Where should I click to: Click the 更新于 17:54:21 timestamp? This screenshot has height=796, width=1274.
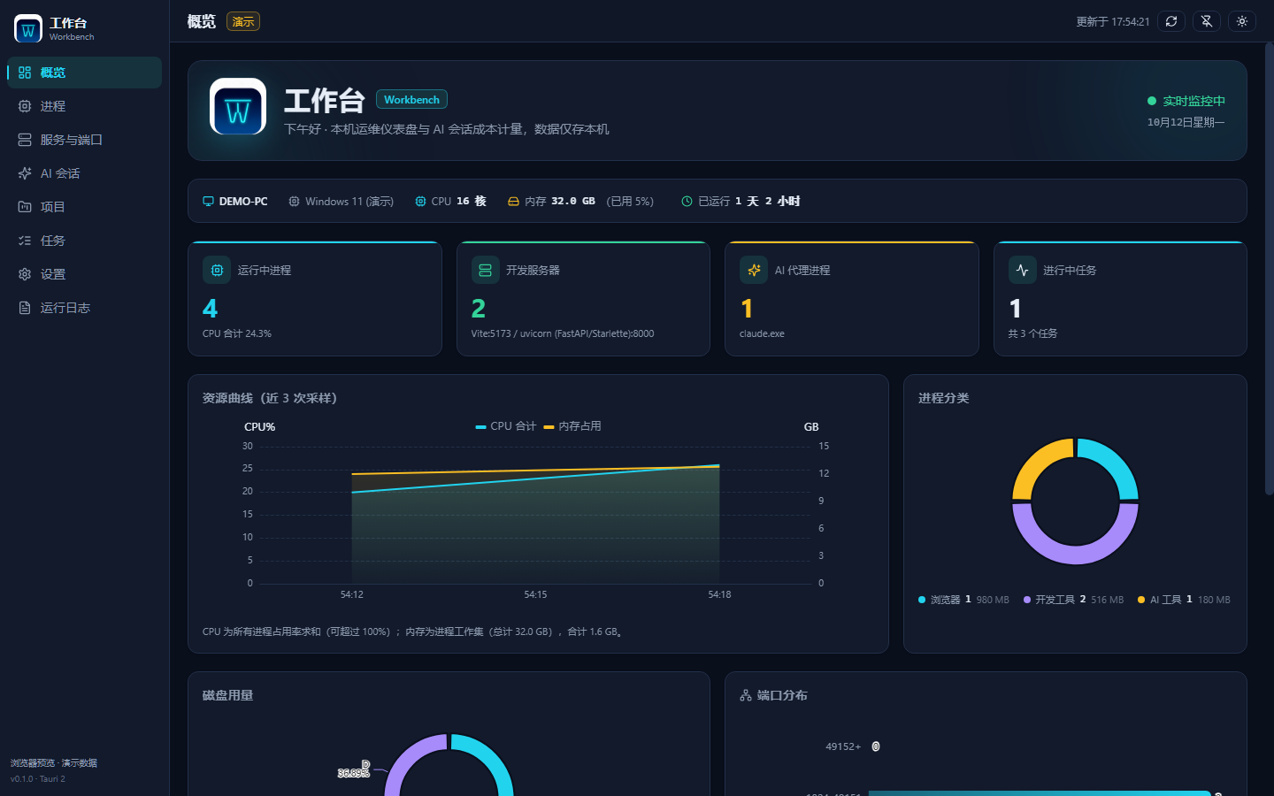pyautogui.click(x=1113, y=22)
